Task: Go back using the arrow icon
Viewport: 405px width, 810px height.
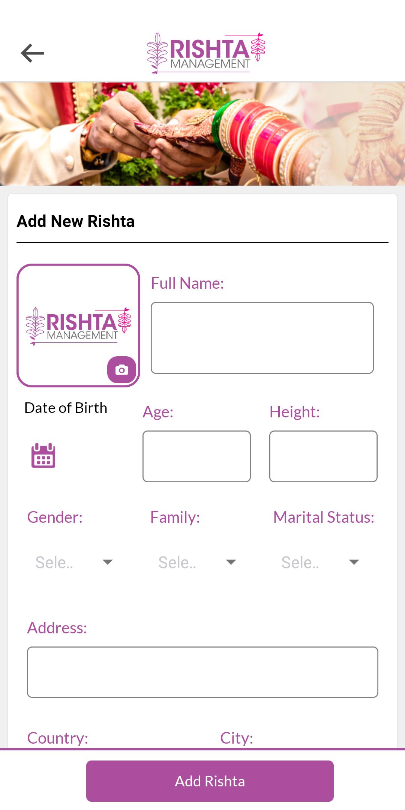Action: [32, 53]
